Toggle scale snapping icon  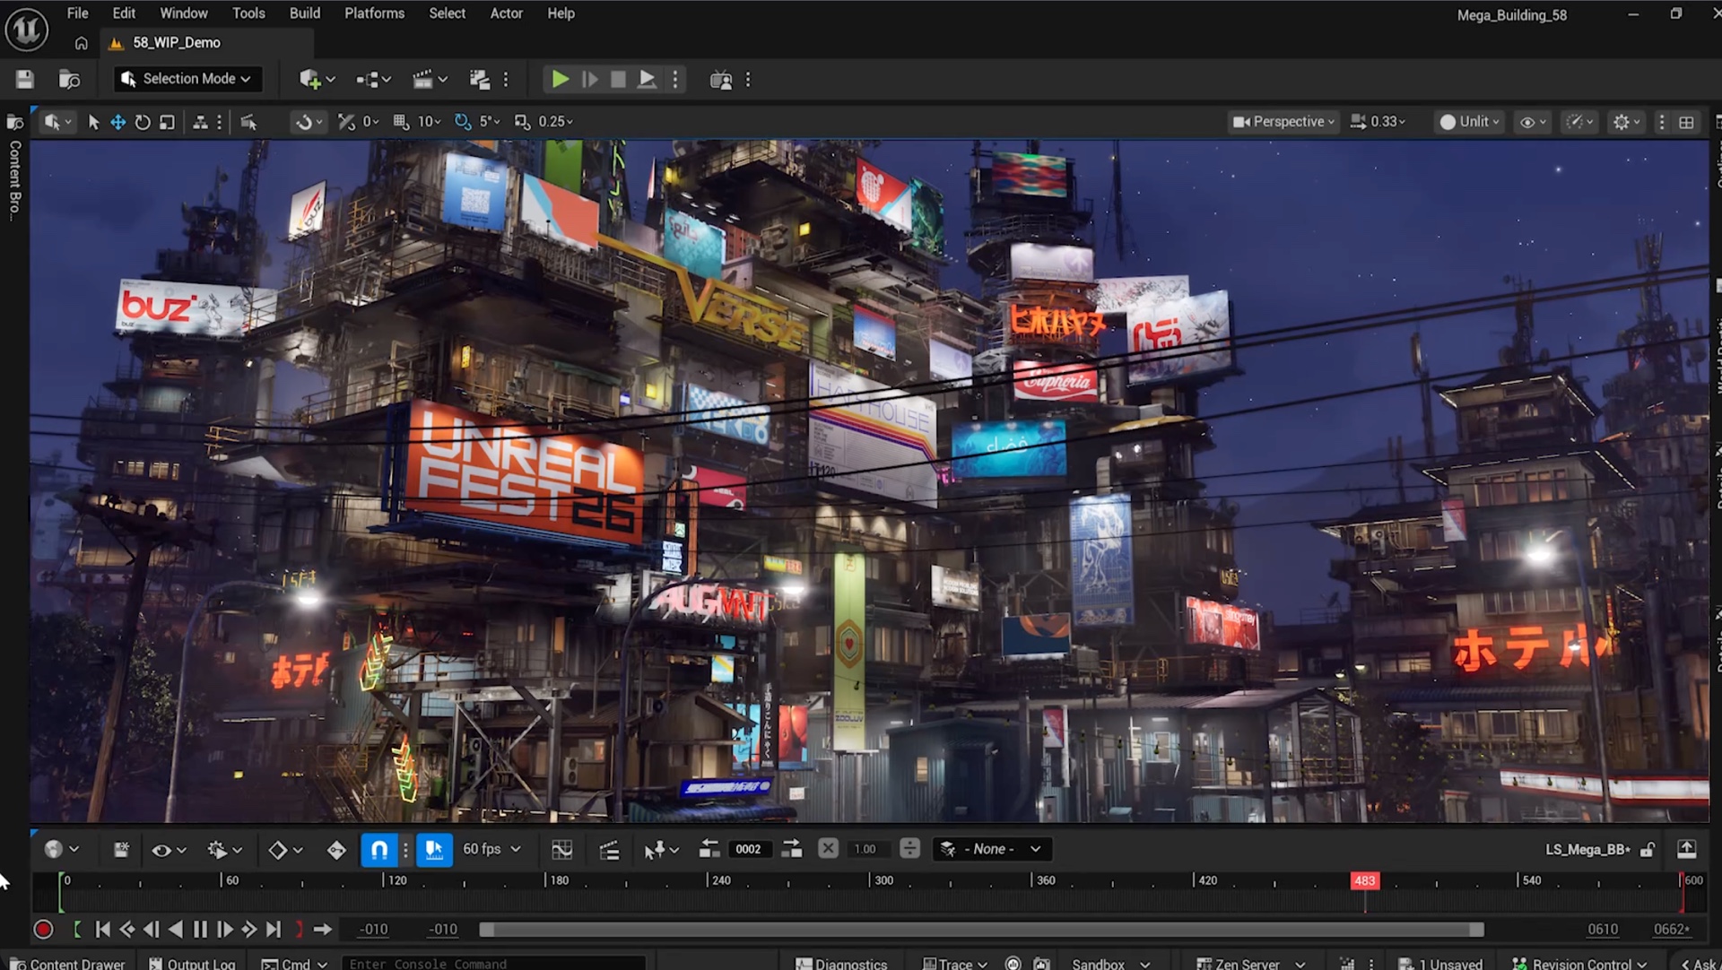(x=522, y=122)
